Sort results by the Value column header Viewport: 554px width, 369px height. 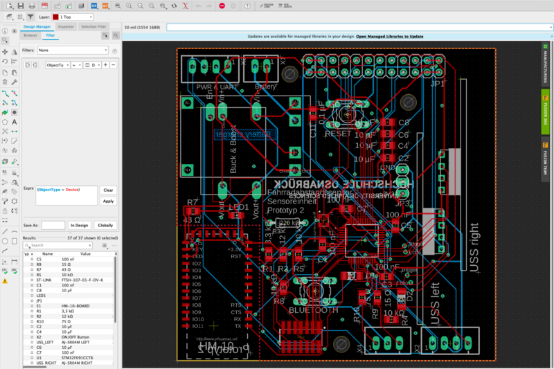click(85, 254)
